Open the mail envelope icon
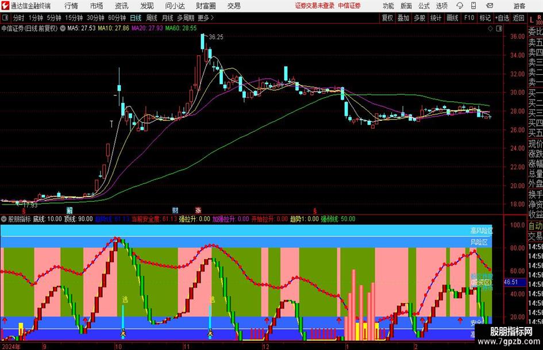543x350 pixels. click(490, 6)
